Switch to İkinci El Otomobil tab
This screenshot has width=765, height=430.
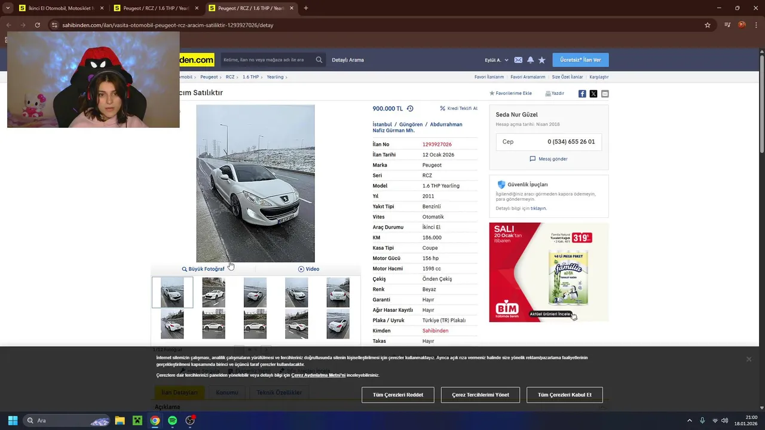pyautogui.click(x=60, y=8)
